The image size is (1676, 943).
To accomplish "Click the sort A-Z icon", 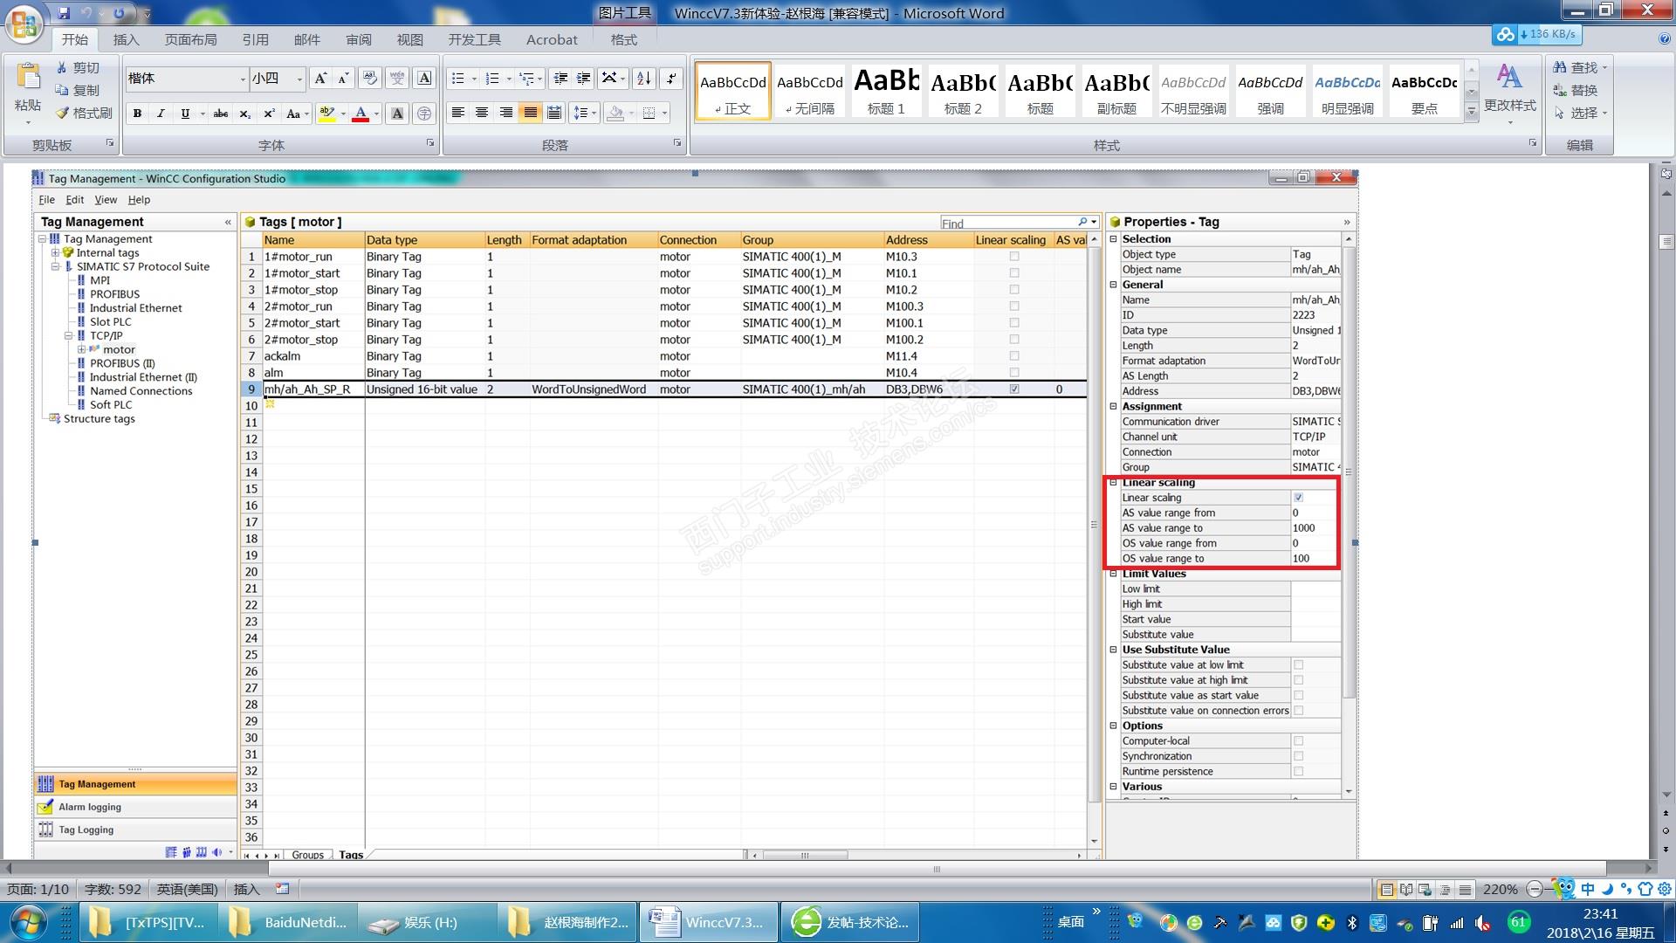I will (643, 79).
